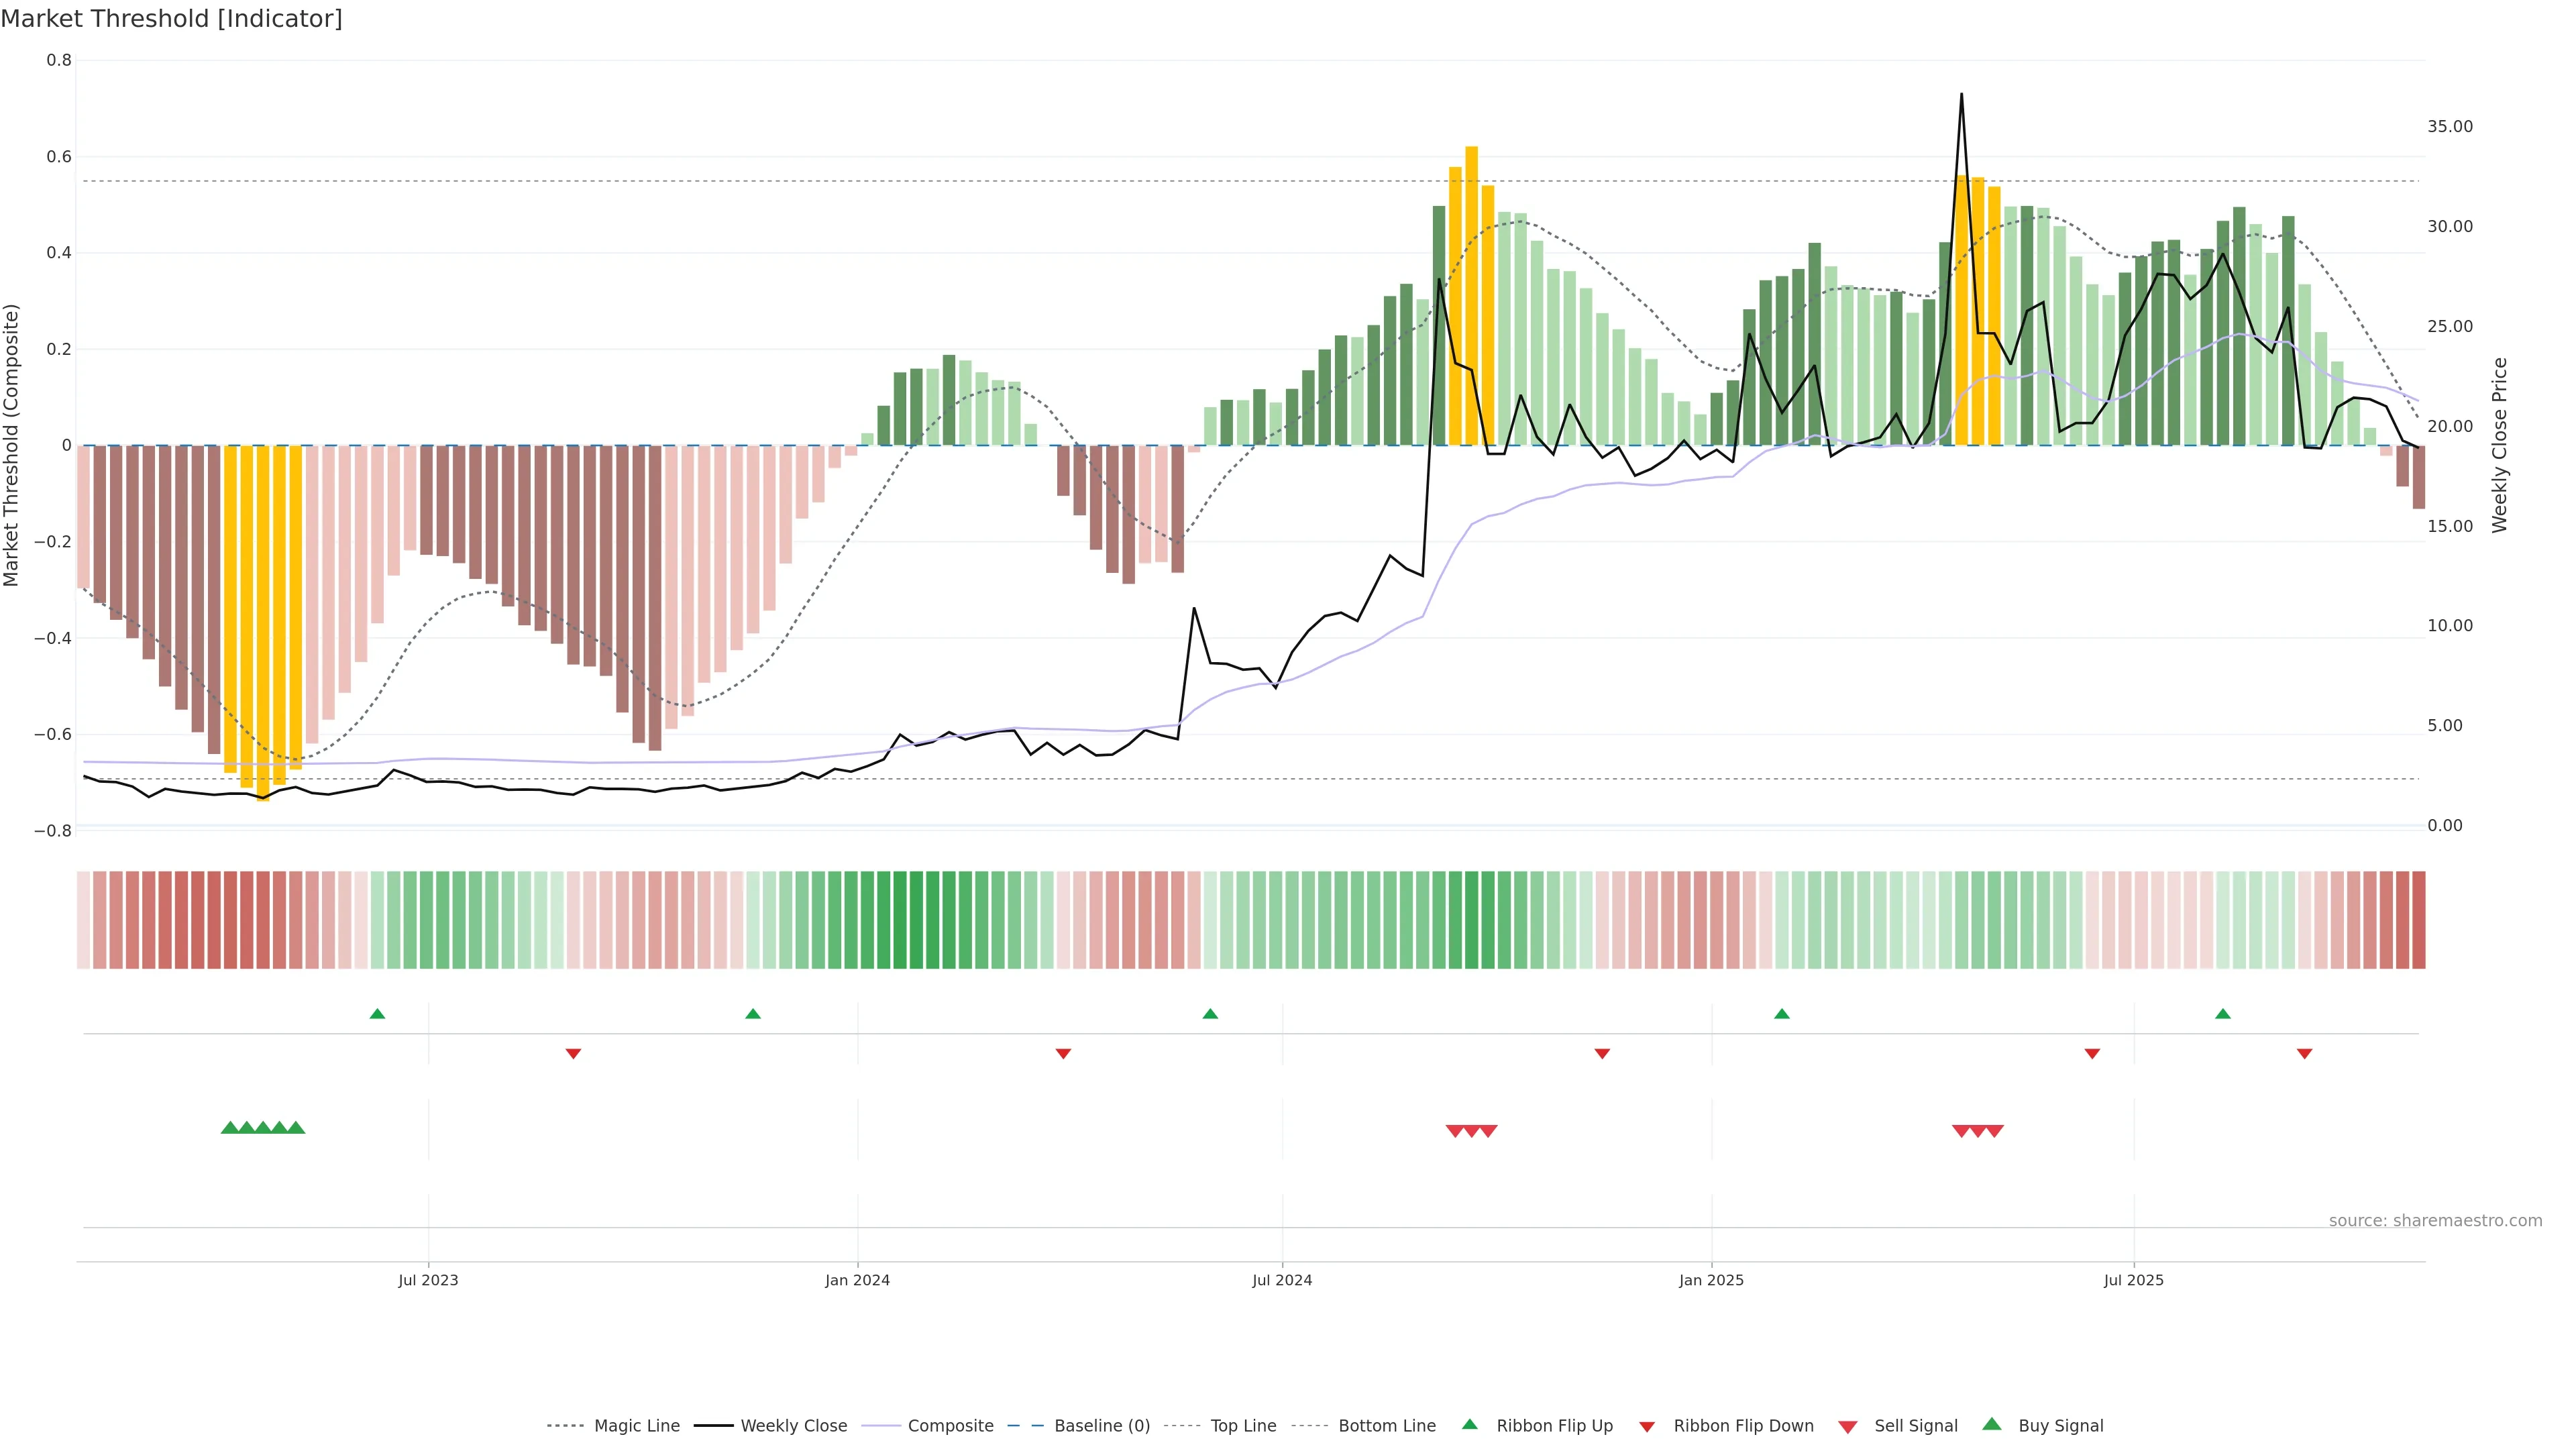This screenshot has width=2576, height=1449.
Task: Click the source: sharemaestro.com text
Action: click(2435, 1221)
